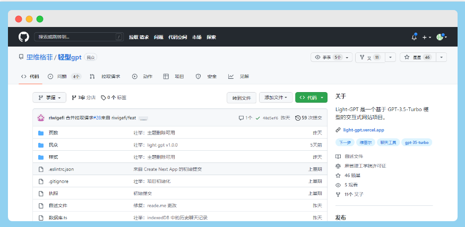Open the 页数 folder
Screen dimensions: 465x227
point(54,133)
